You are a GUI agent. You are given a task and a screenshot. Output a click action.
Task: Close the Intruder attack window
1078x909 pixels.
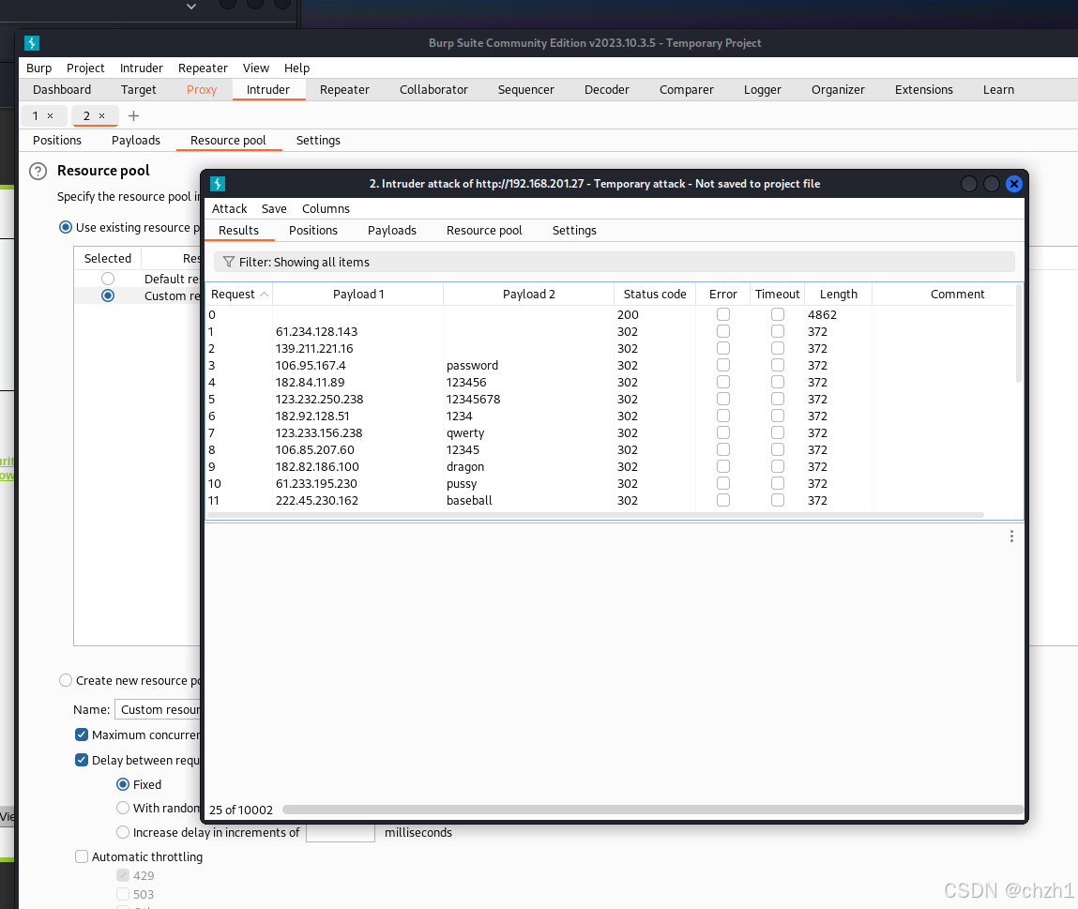[x=1013, y=184]
